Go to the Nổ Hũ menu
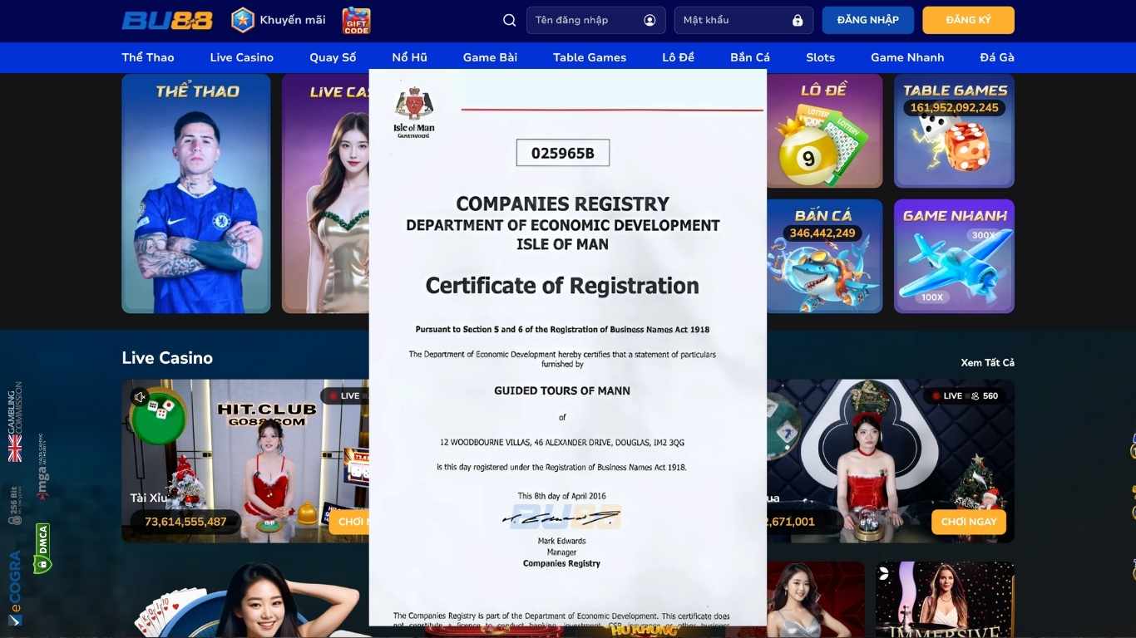The width and height of the screenshot is (1136, 638). coord(409,57)
